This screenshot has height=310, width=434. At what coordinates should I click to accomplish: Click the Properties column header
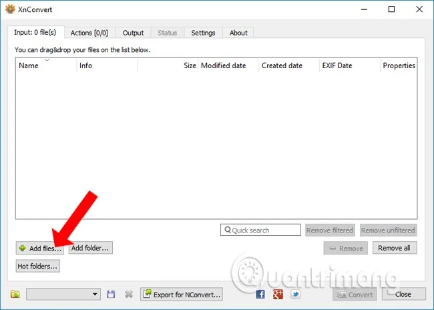[x=399, y=65]
